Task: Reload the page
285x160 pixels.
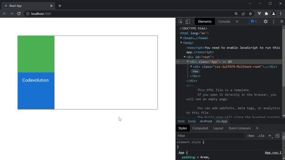Action: [19, 14]
